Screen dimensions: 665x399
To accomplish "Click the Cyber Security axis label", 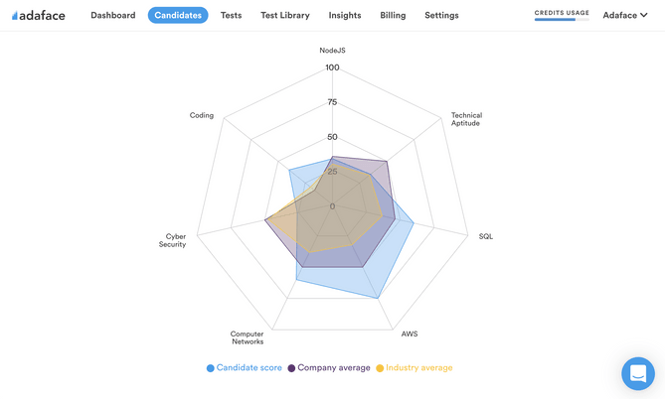I will coord(173,240).
